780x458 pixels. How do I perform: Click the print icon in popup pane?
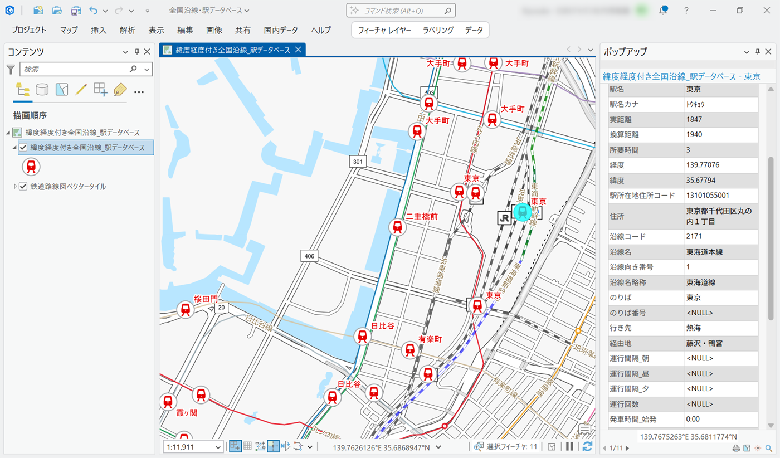tap(735, 448)
